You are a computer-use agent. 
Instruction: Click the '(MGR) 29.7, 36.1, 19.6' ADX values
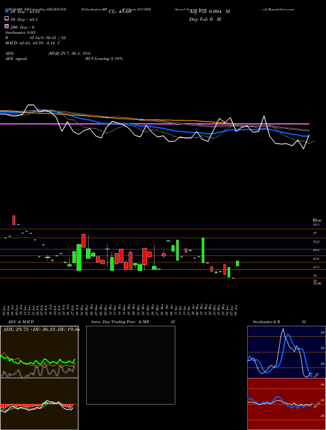click(69, 53)
